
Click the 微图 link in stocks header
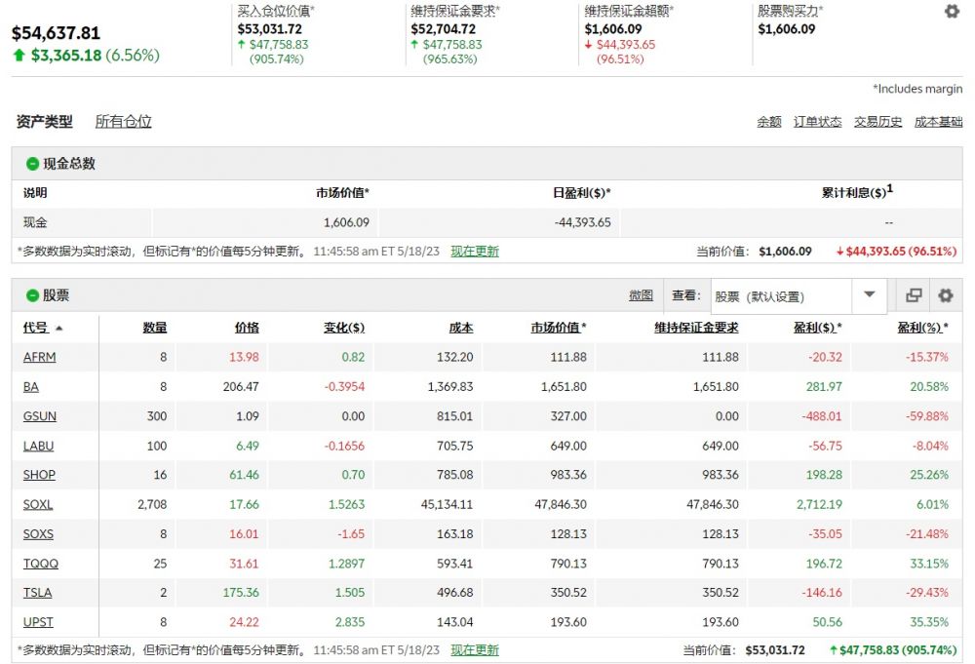click(x=641, y=295)
